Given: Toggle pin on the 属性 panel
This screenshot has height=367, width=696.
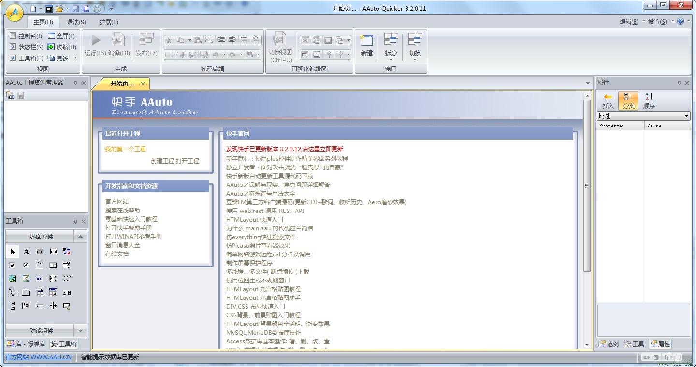Looking at the screenshot, I should [679, 83].
